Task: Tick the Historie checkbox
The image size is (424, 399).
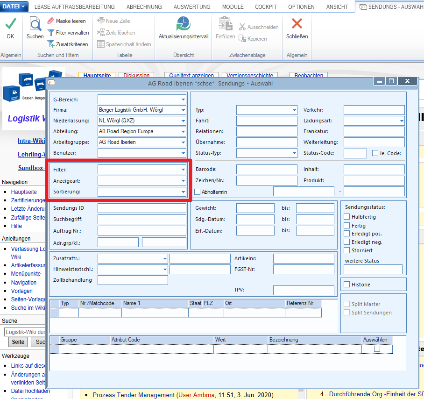Action: pyautogui.click(x=346, y=285)
